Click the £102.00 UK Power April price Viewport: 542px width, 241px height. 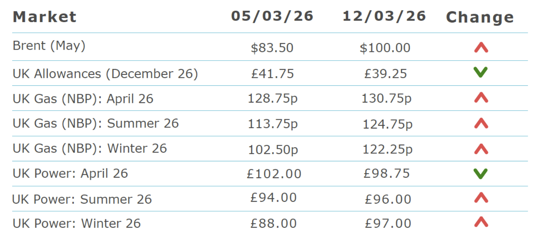pos(274,174)
